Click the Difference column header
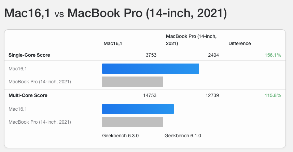This screenshot has height=152, width=293. click(240, 44)
